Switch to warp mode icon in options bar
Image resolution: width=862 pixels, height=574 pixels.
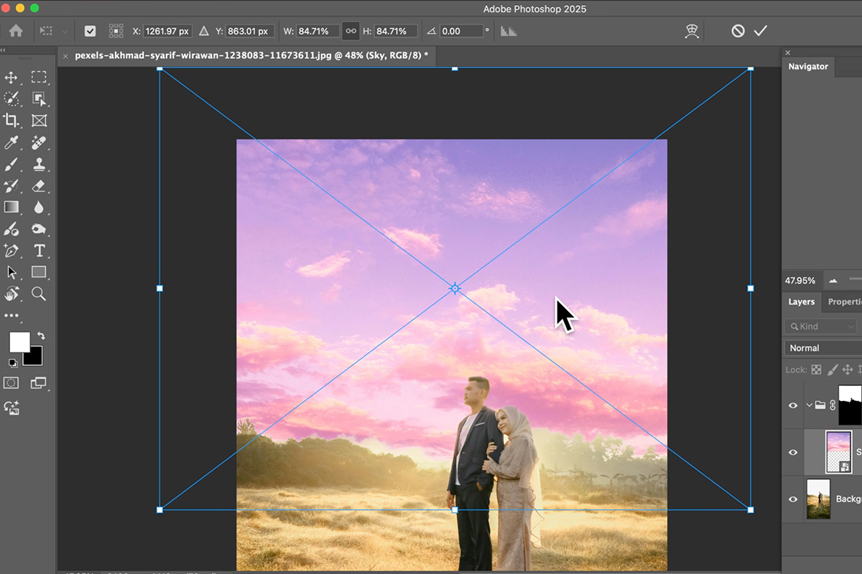pos(692,31)
